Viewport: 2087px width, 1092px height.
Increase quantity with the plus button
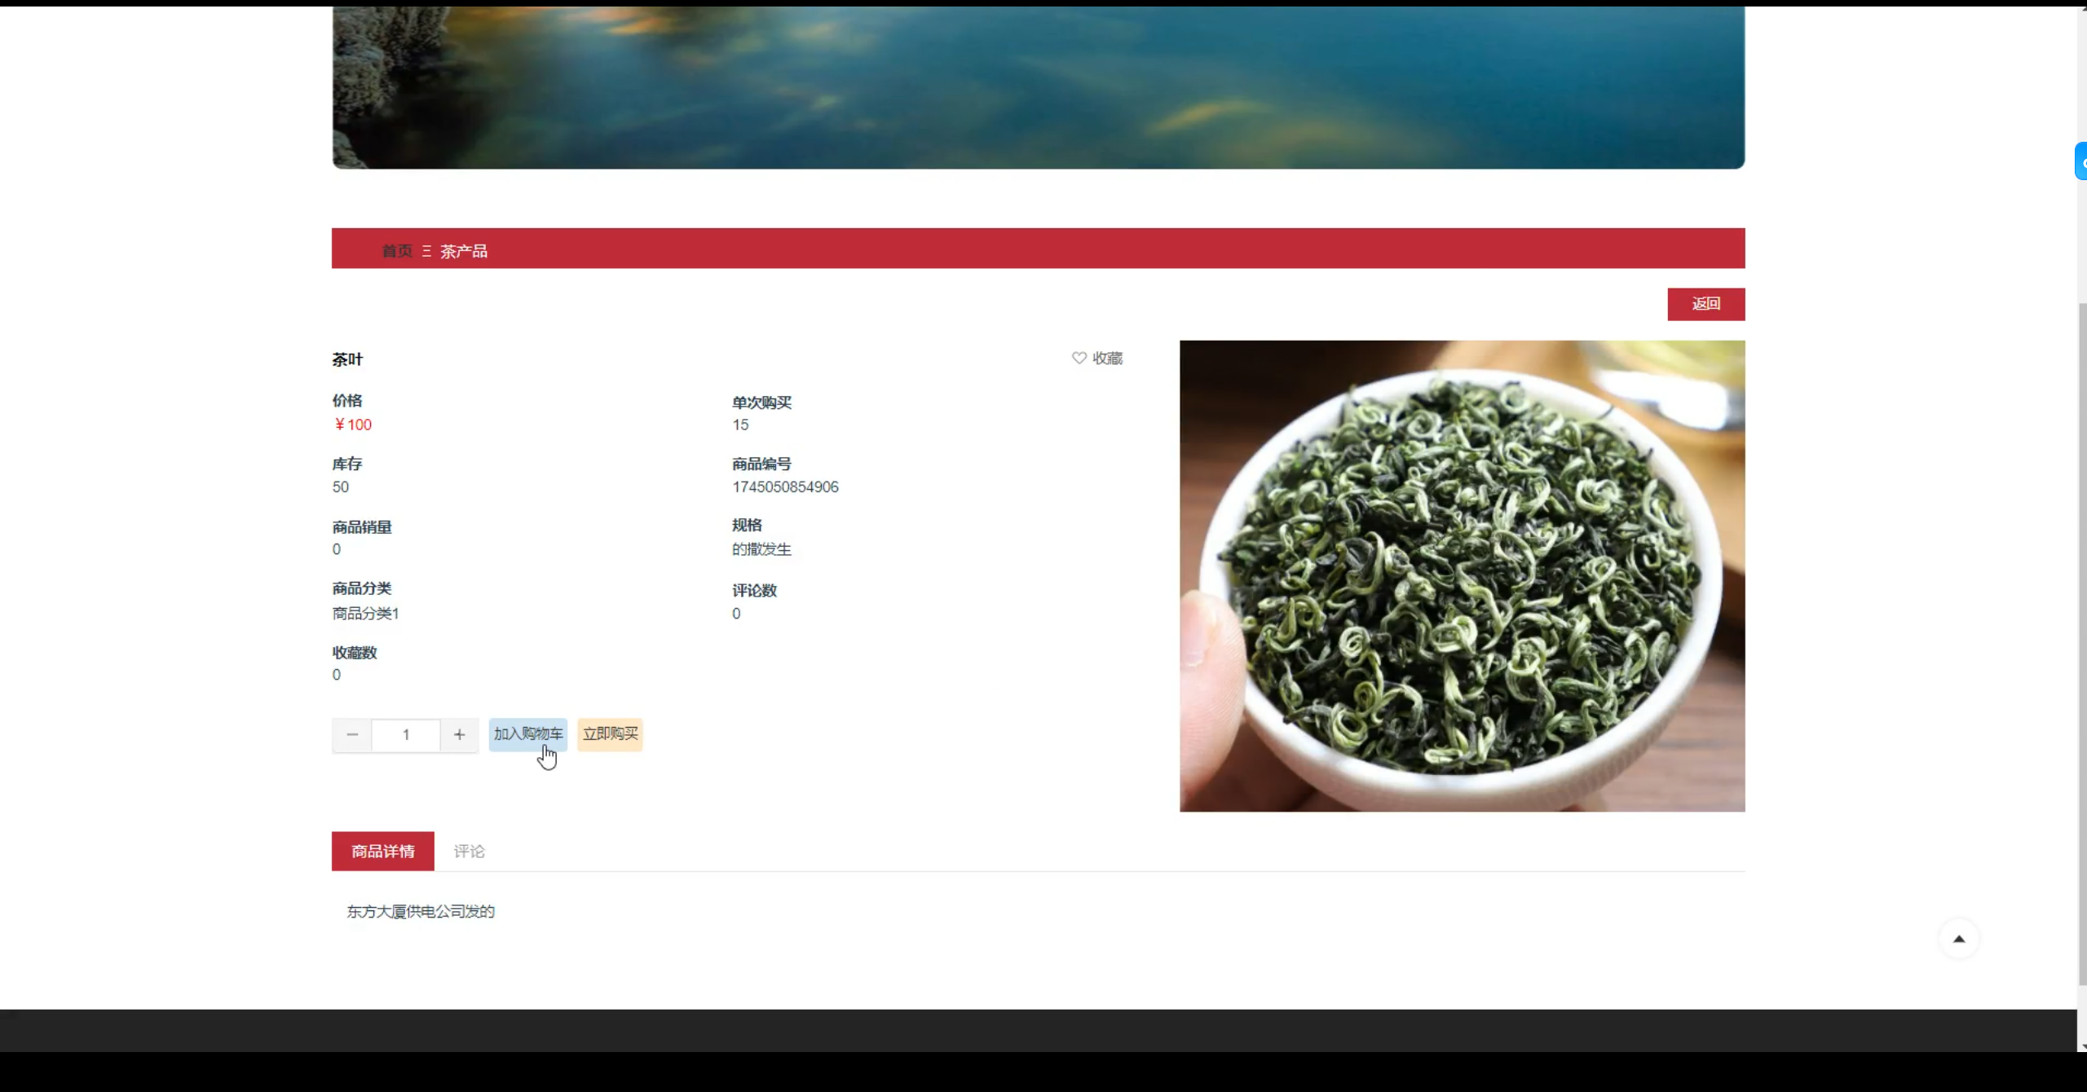pos(459,735)
